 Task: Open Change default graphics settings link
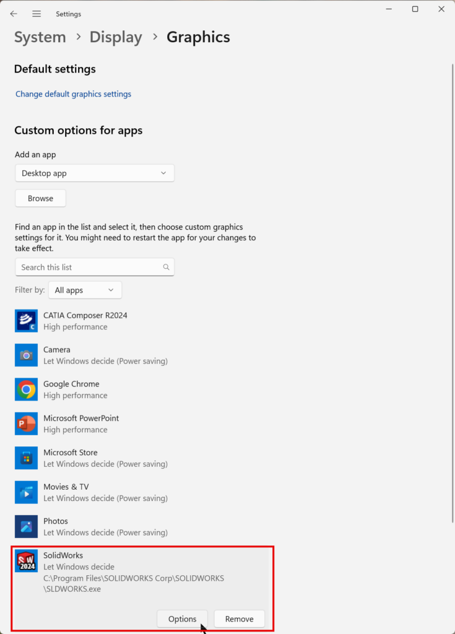coord(73,94)
